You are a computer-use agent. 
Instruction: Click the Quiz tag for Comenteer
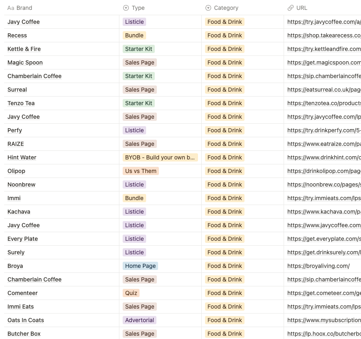pyautogui.click(x=131, y=293)
